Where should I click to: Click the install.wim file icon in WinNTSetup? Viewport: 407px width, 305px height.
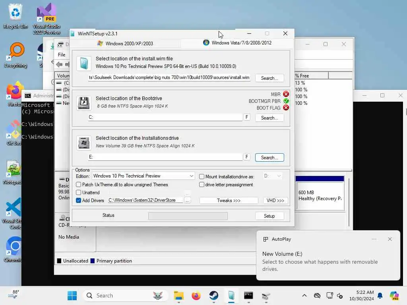coord(84,63)
